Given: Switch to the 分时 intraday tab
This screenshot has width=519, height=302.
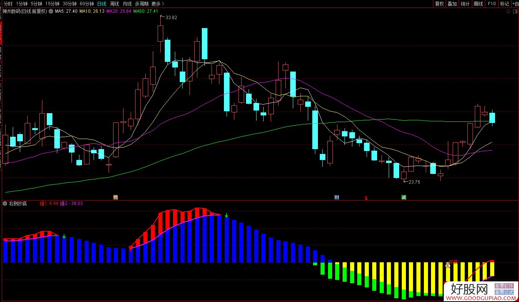Looking at the screenshot, I should [x=8, y=4].
